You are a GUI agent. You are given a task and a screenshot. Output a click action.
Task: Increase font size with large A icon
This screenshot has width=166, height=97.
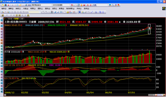(x=55, y=12)
